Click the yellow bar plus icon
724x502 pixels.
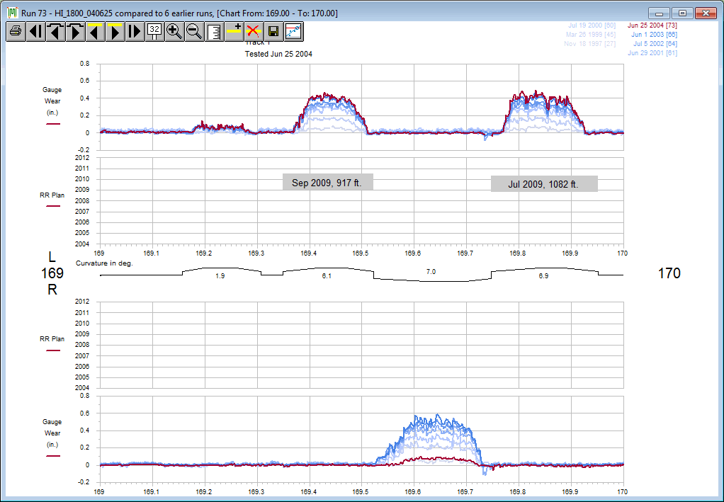[x=234, y=31]
